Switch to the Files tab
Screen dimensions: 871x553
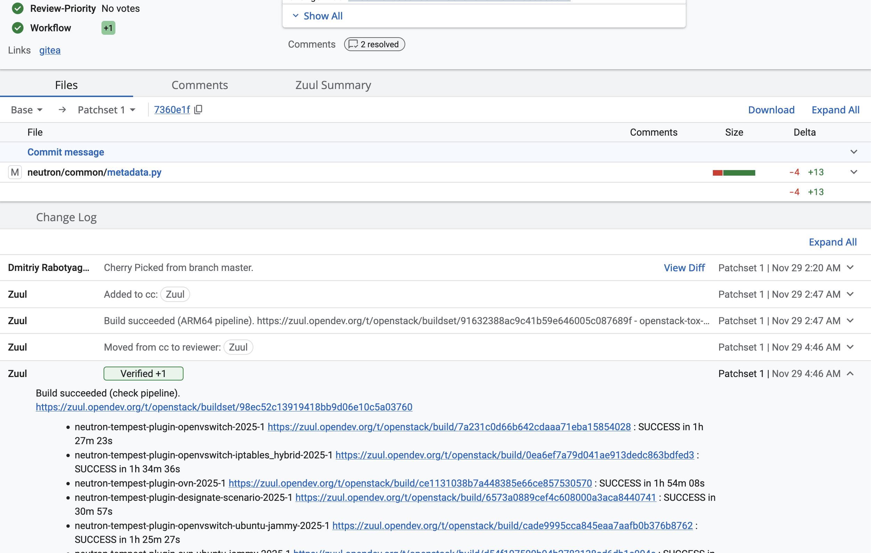66,85
